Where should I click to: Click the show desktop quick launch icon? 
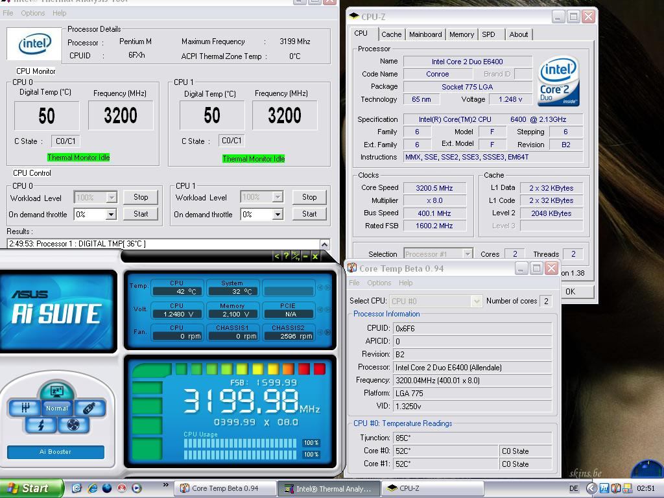77,488
